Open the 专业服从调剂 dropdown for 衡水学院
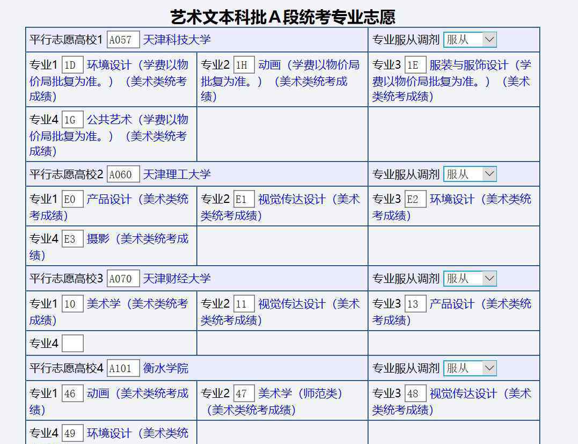Viewport: 578px width, 444px height. tap(470, 368)
